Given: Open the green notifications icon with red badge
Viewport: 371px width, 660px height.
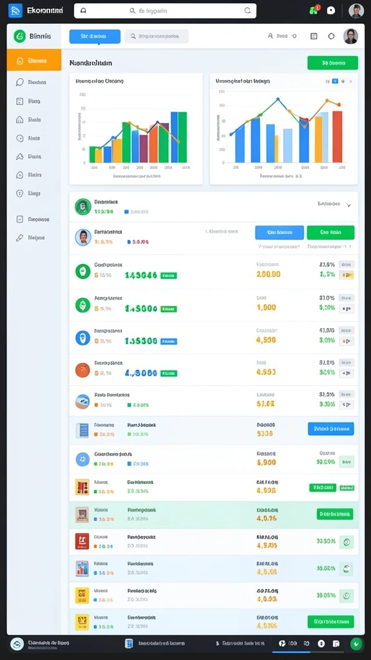Looking at the screenshot, I should (314, 10).
